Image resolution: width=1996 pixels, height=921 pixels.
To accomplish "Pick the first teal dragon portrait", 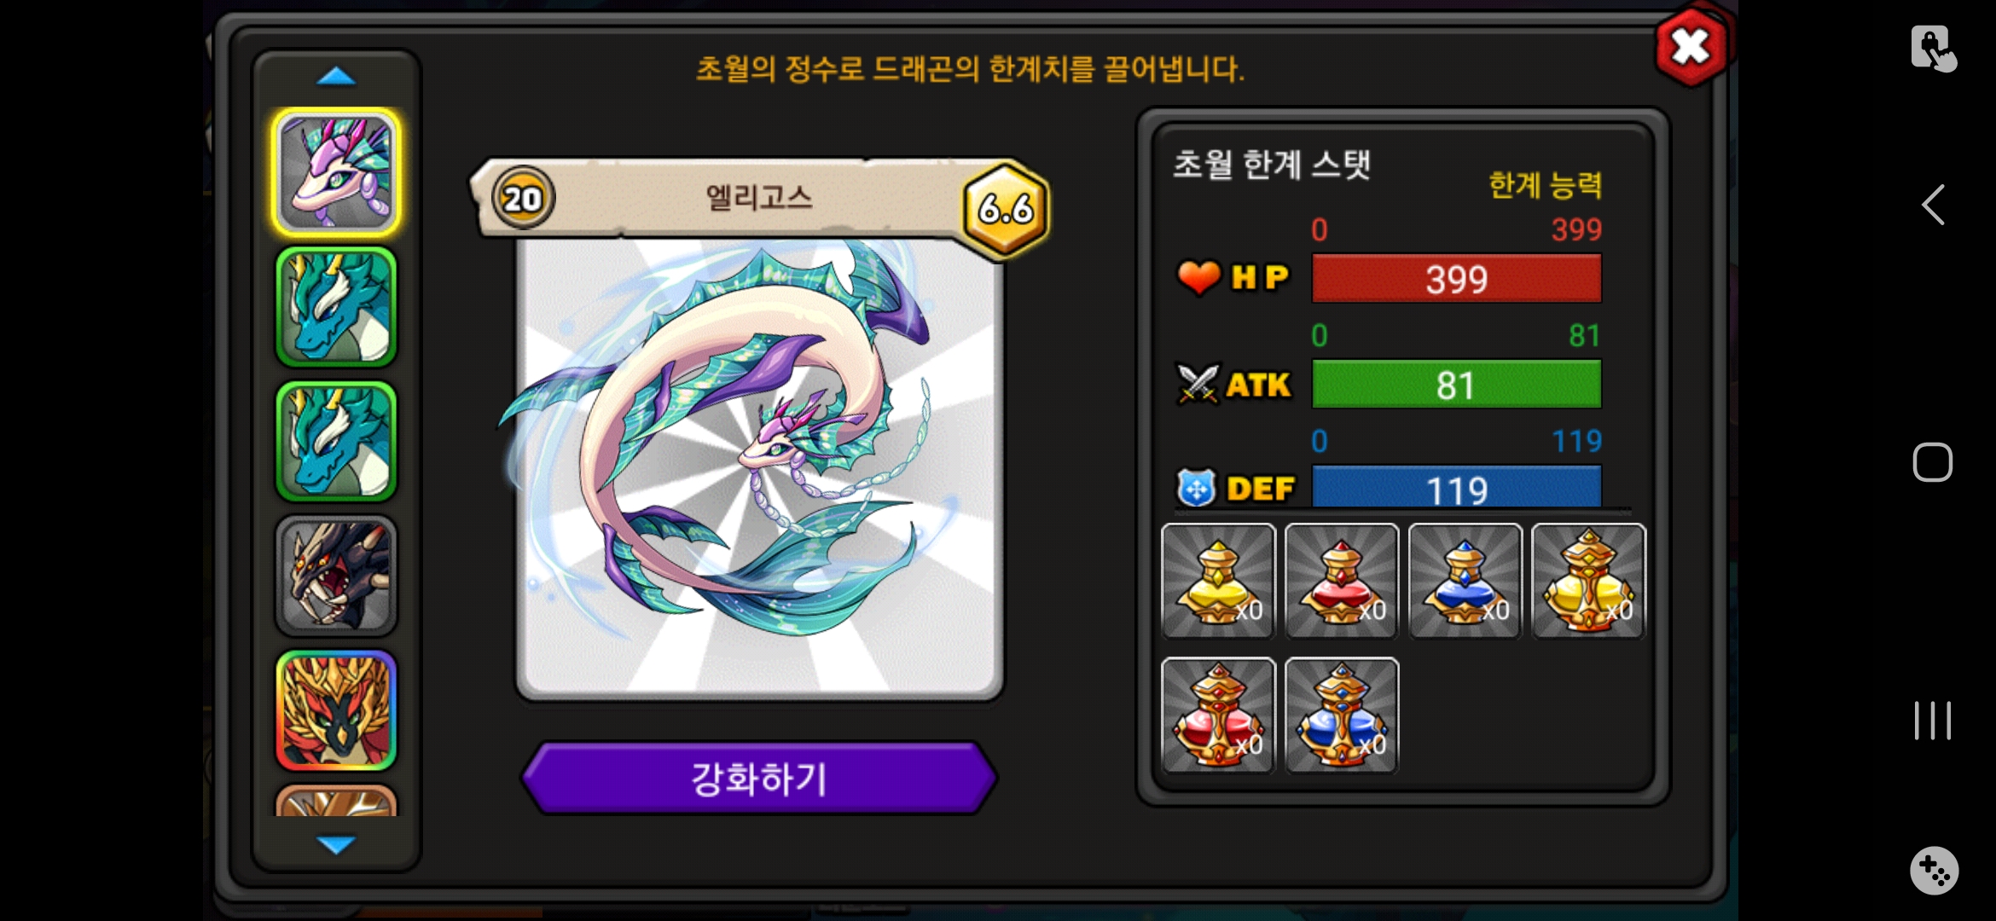I will 336,307.
